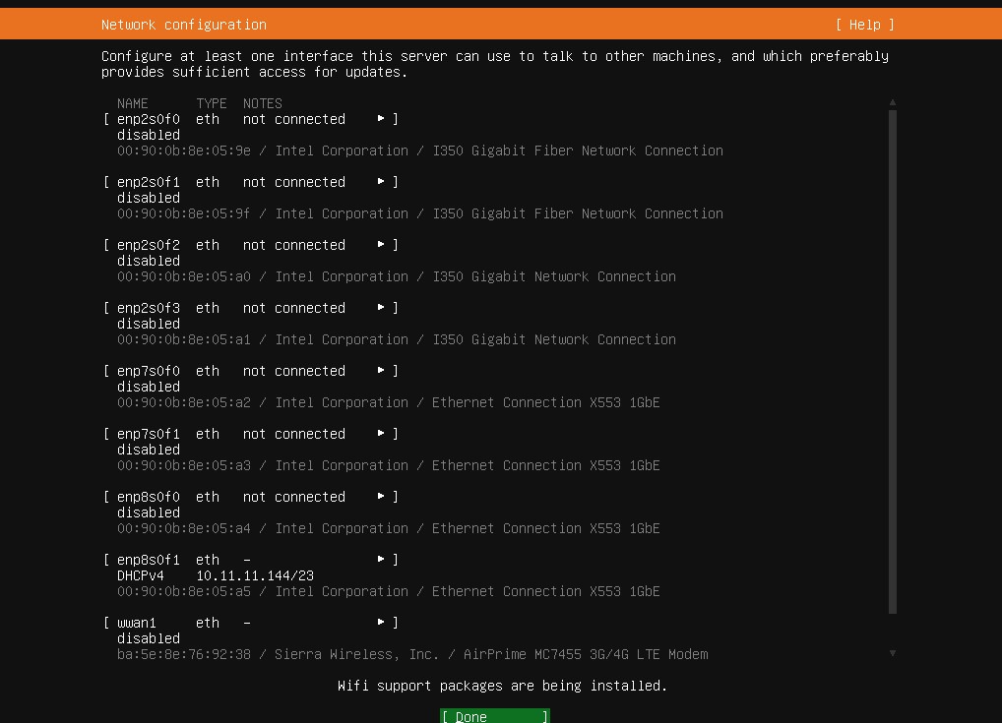1002x723 pixels.
Task: Click 'not connected' note for enp2s0f0
Action: pyautogui.click(x=294, y=119)
